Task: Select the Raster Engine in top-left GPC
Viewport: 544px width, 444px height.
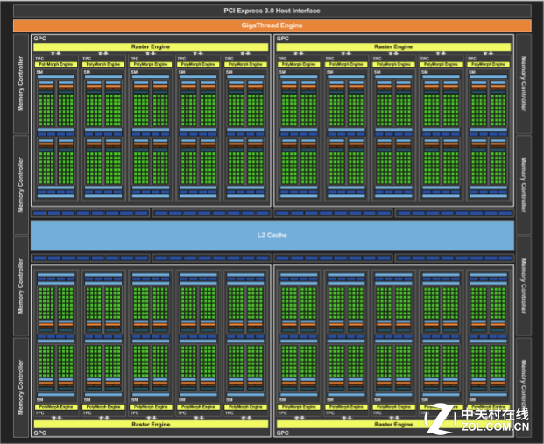Action: click(151, 46)
